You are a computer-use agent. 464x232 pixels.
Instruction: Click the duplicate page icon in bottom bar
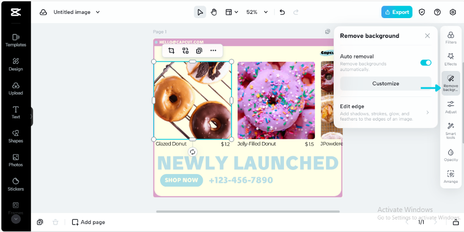coord(40,222)
